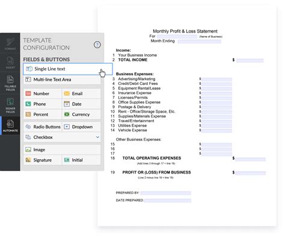The image size is (285, 238).
Task: Click the Image field icon
Action: 28,149
